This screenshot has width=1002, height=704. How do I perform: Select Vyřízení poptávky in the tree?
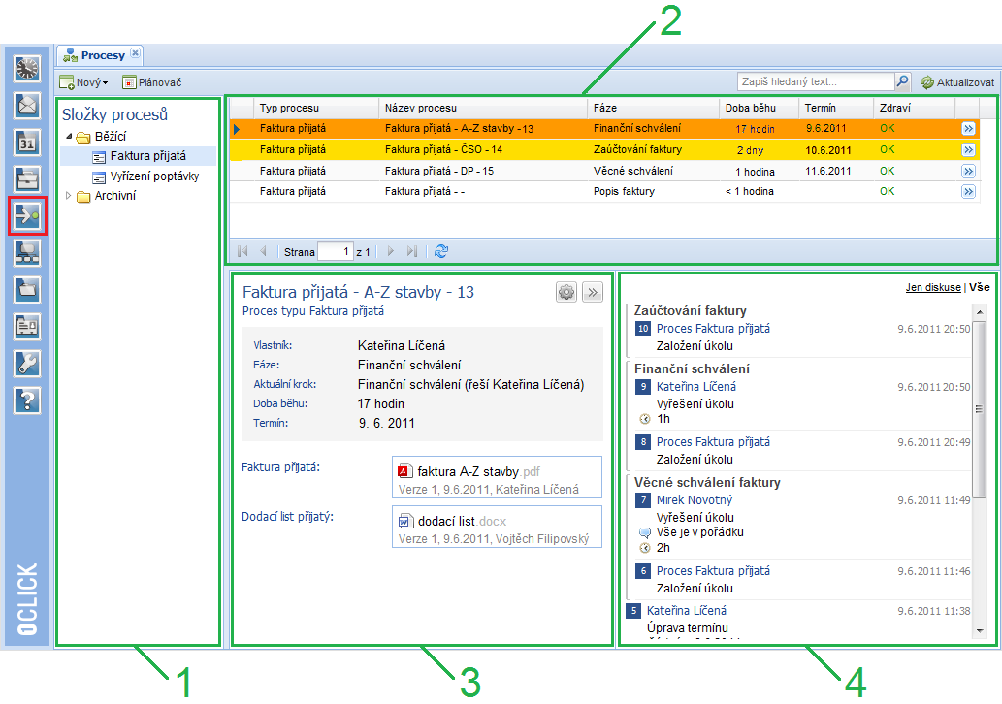click(x=149, y=176)
